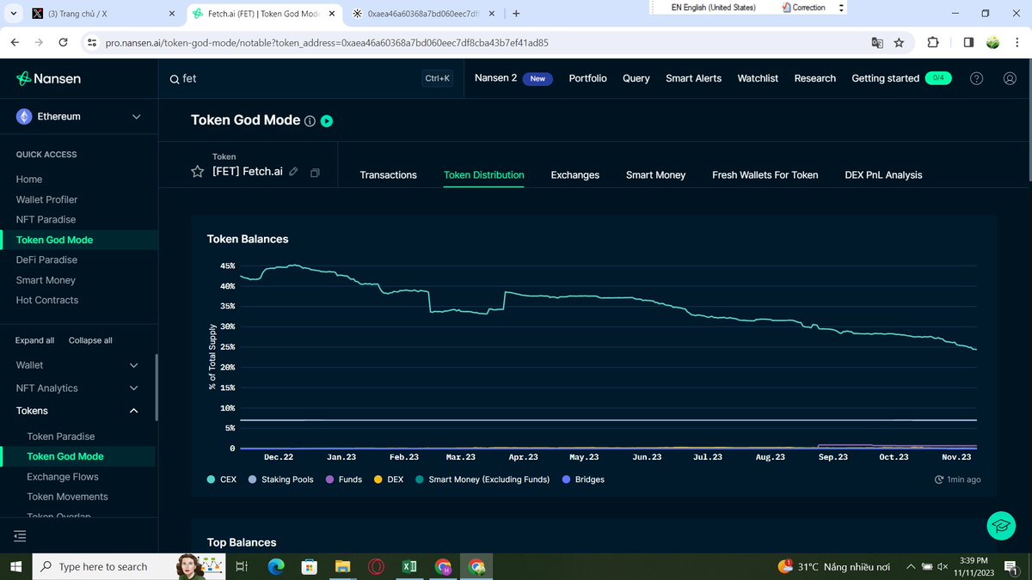This screenshot has width=1032, height=580.
Task: Open the Exchanges tab
Action: (574, 174)
